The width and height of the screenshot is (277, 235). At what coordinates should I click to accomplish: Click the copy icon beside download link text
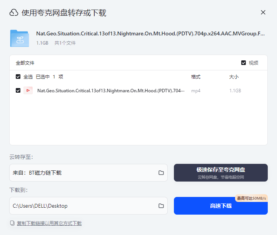pos(12,223)
